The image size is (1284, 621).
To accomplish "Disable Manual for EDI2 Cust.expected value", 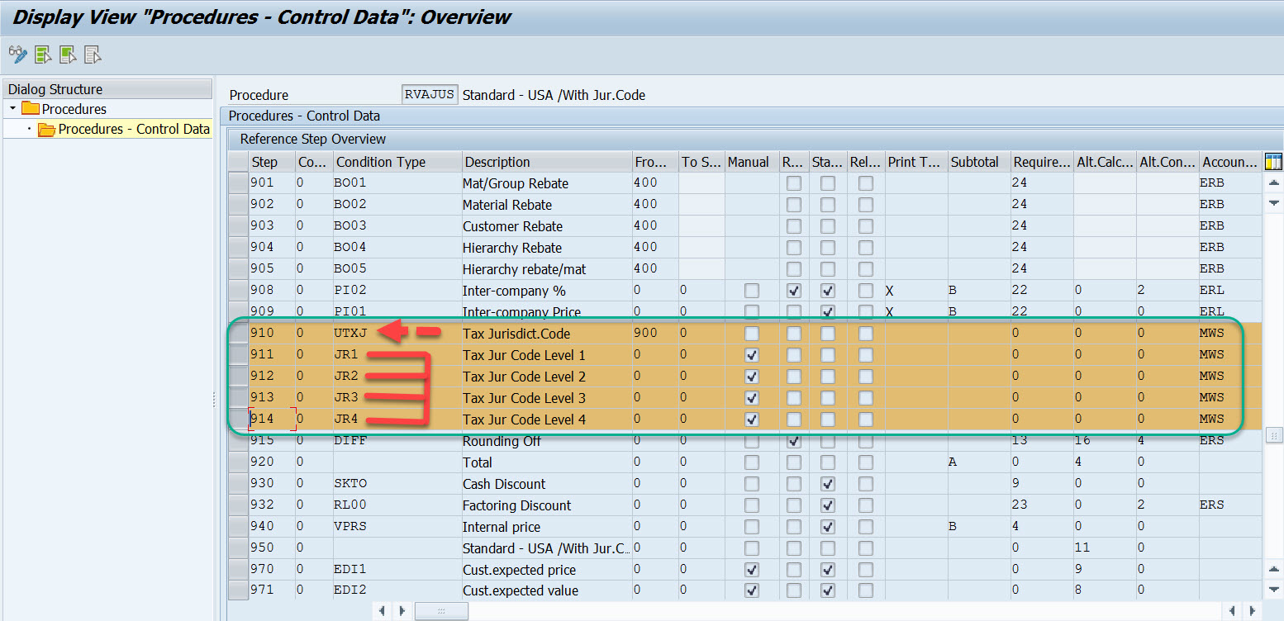I will [x=751, y=590].
